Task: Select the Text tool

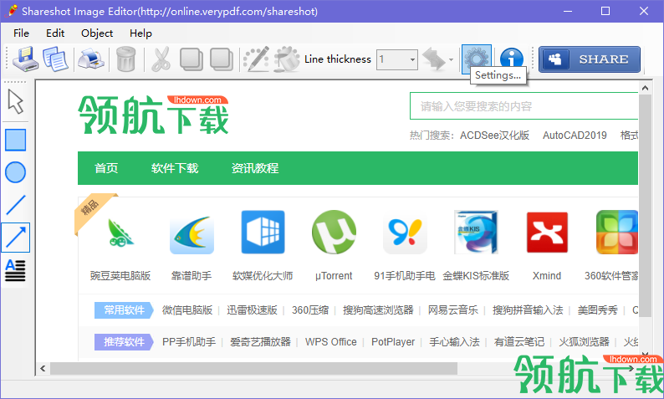Action: click(16, 270)
